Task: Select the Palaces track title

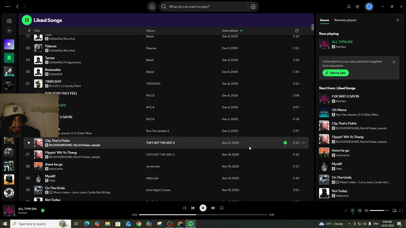Action: pyautogui.click(x=51, y=46)
